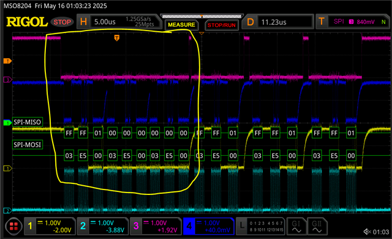Open the logic analyzer L panel
392x239 pixels.
(x=242, y=226)
